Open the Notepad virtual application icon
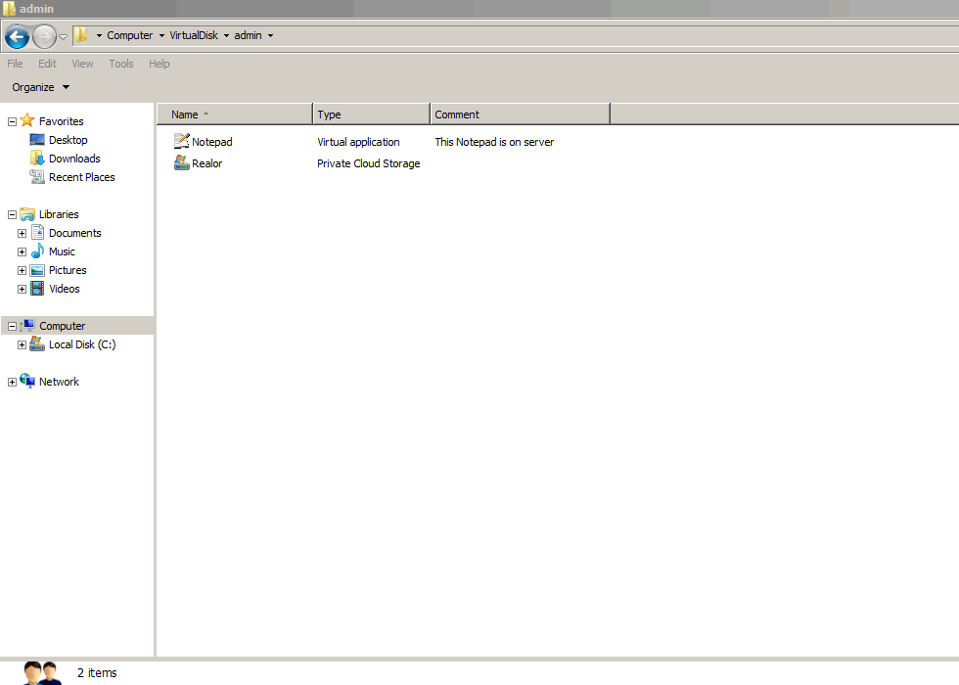959x685 pixels. coord(181,142)
